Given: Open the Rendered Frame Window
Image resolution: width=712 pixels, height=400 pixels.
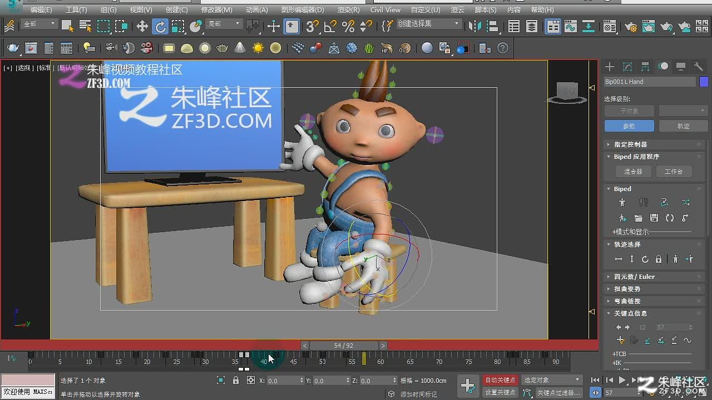Looking at the screenshot, I should (x=649, y=26).
